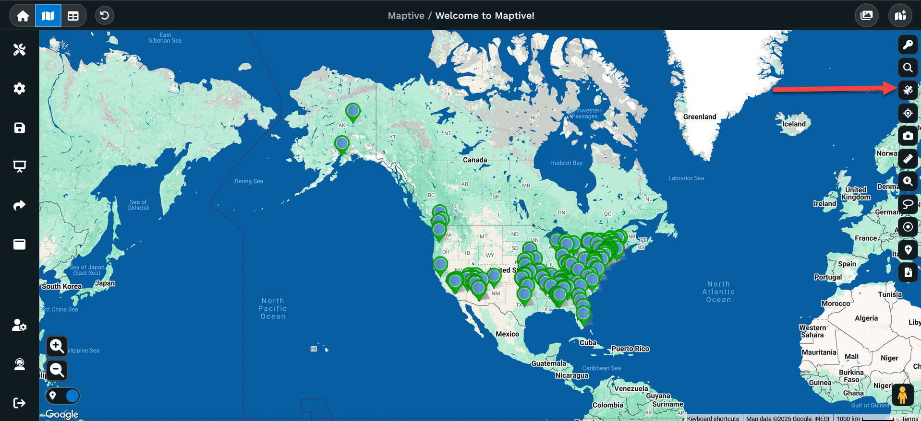Open the settings gear in left sidebar
Image resolution: width=921 pixels, height=421 pixels.
click(19, 89)
